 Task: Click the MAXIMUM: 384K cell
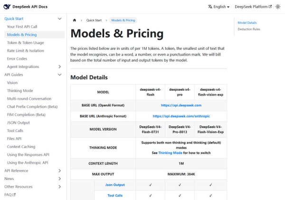tap(181, 174)
